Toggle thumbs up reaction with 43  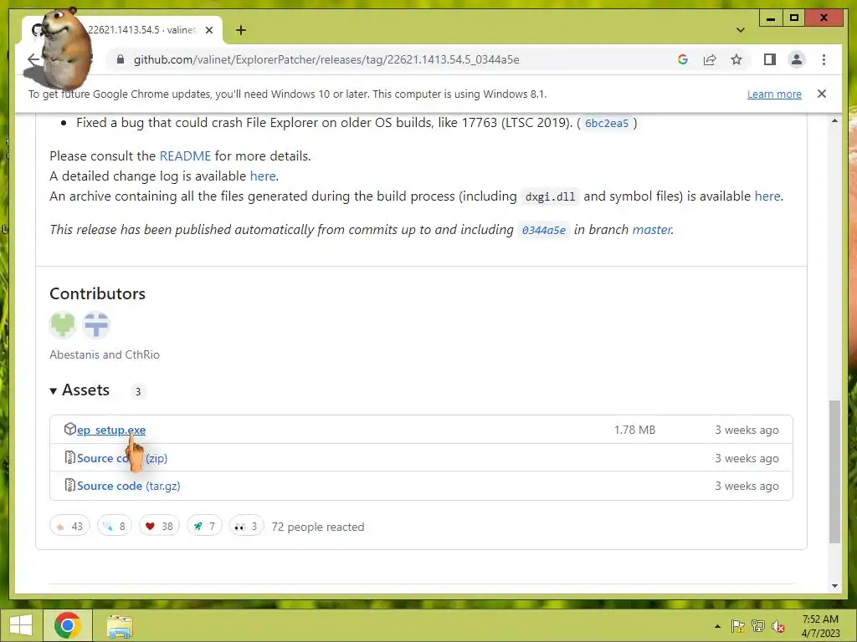[x=69, y=527]
